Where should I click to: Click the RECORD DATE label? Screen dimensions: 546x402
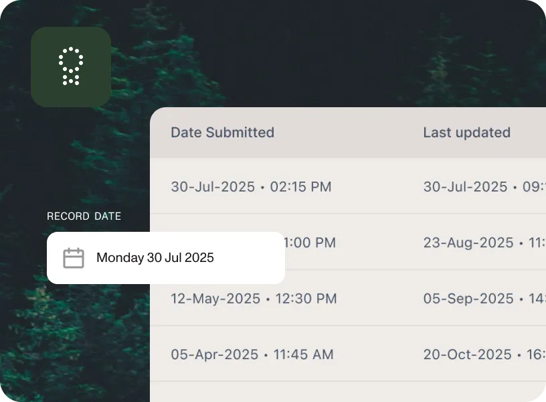click(x=84, y=216)
